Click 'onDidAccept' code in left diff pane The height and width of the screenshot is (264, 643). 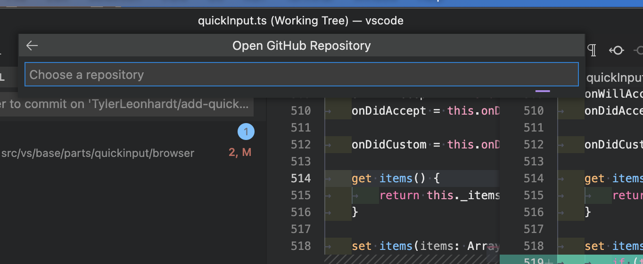[389, 111]
